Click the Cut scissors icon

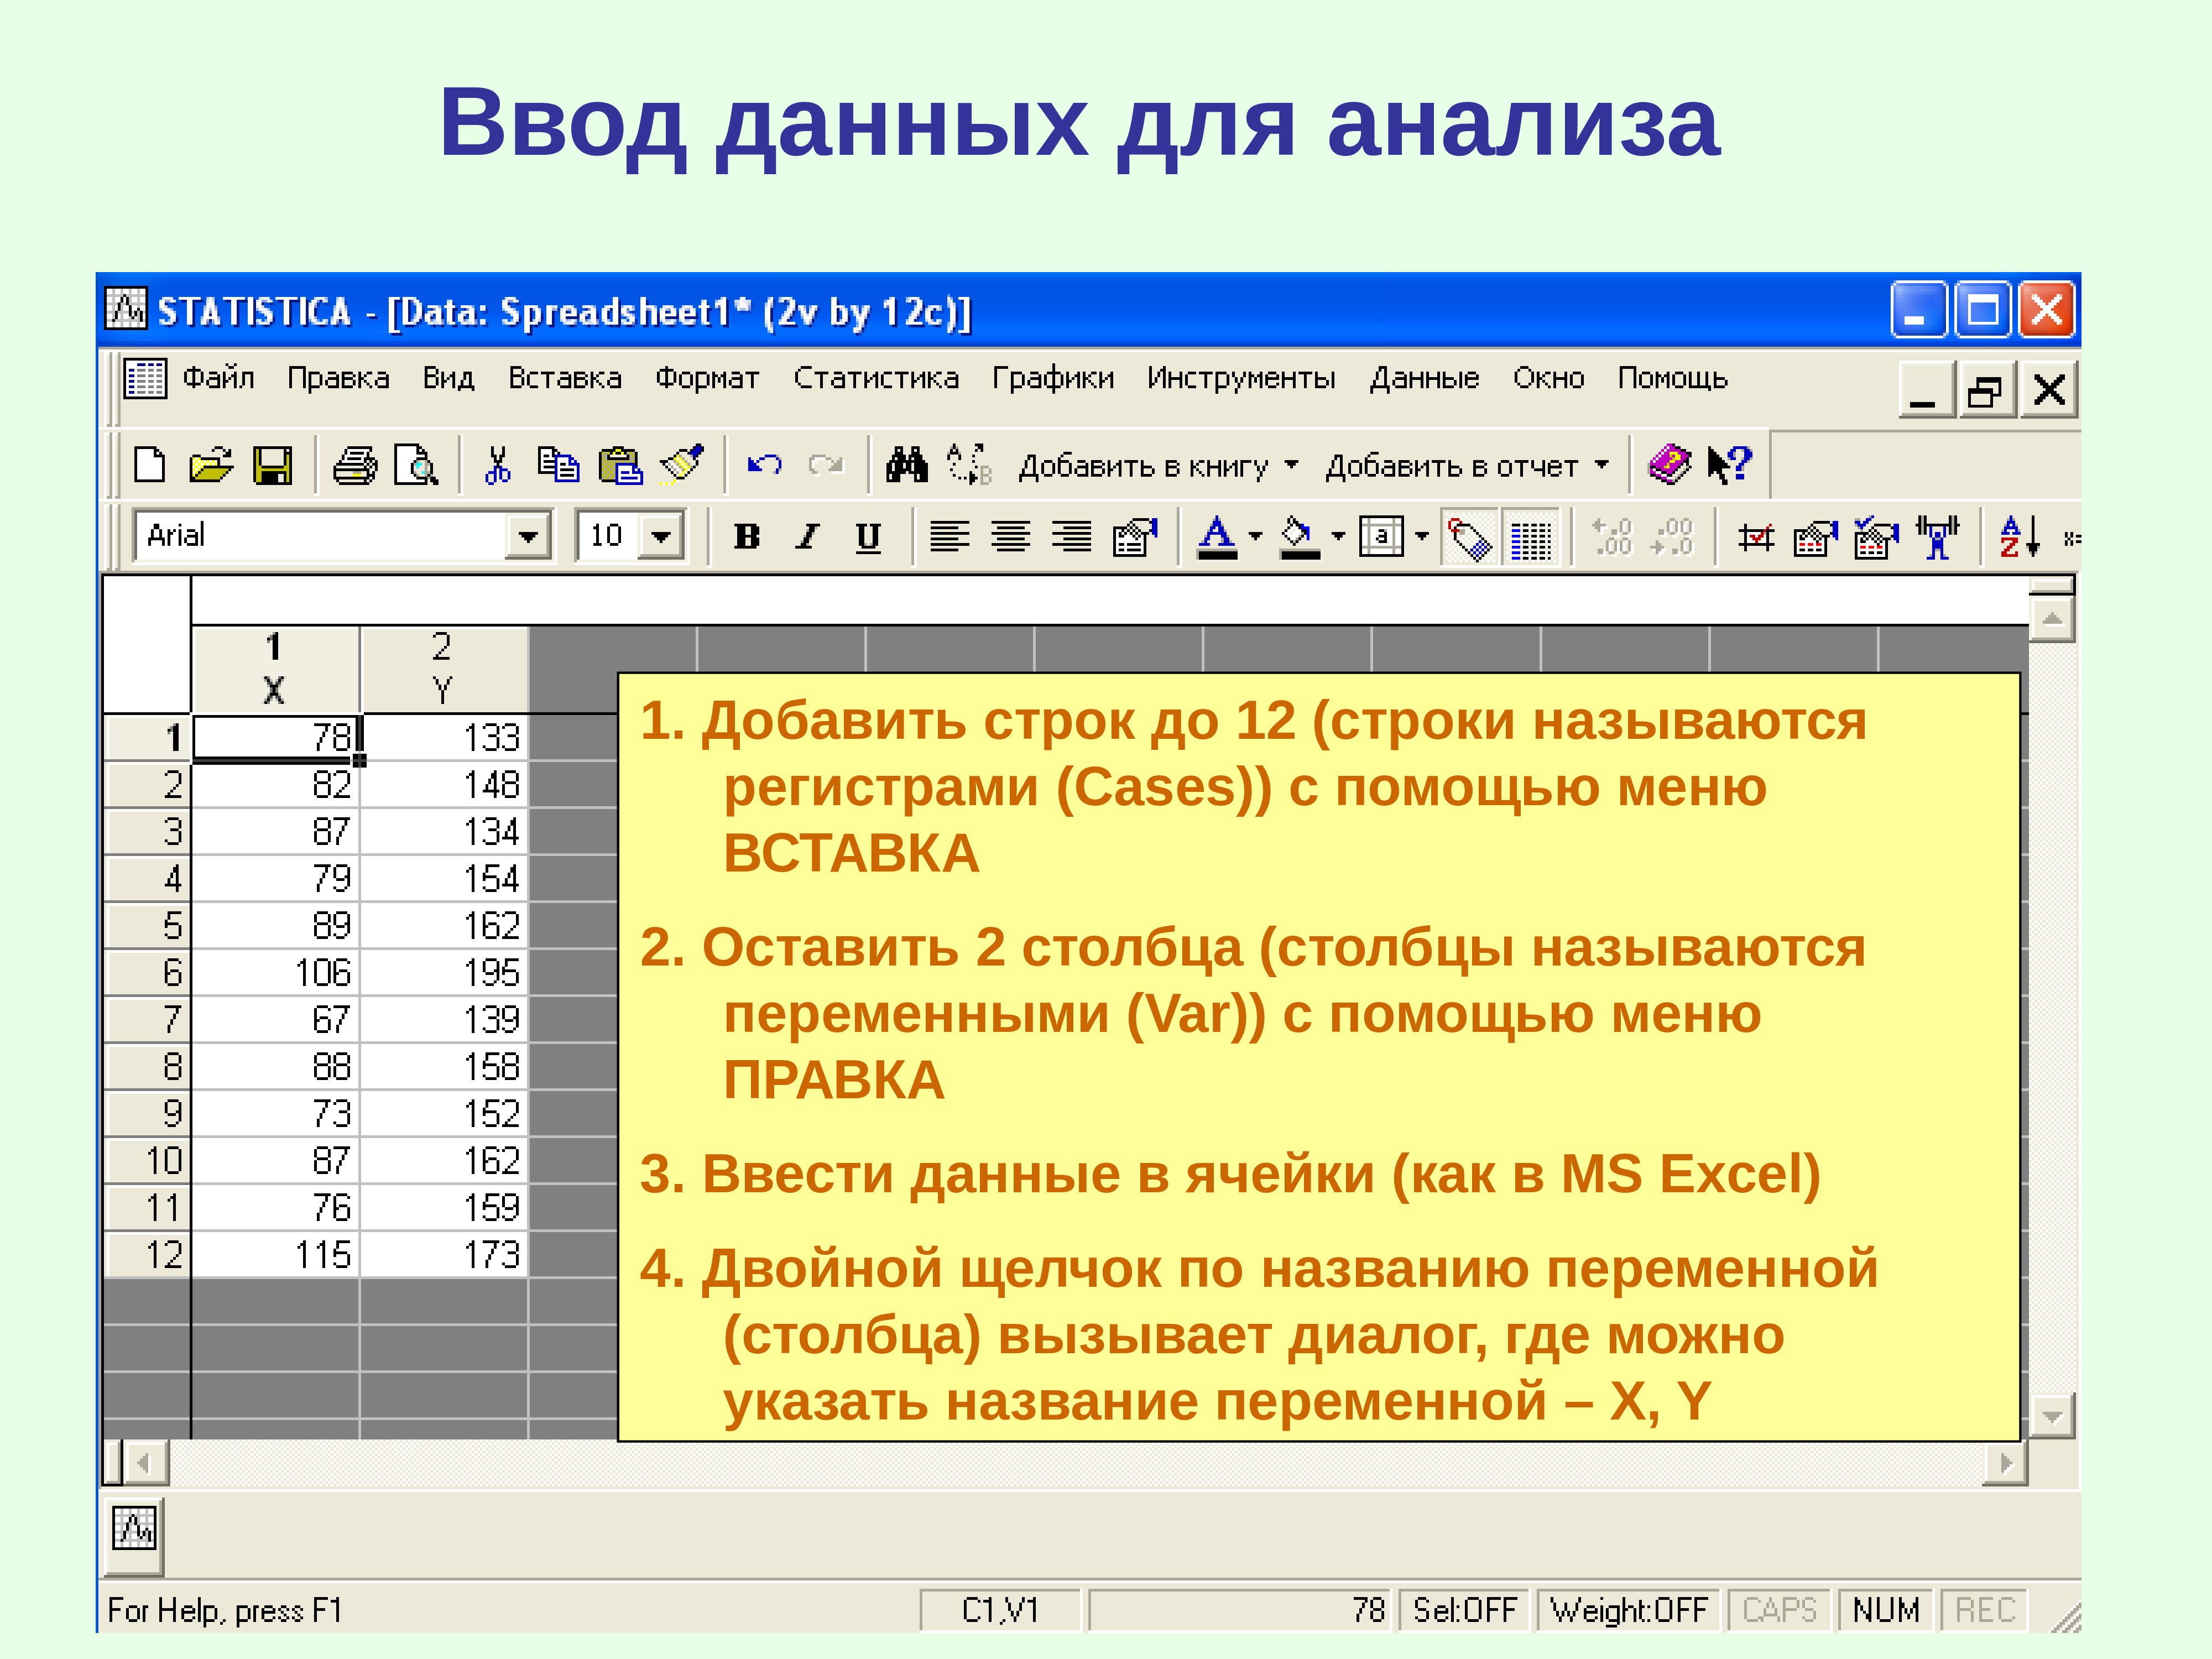pyautogui.click(x=497, y=466)
